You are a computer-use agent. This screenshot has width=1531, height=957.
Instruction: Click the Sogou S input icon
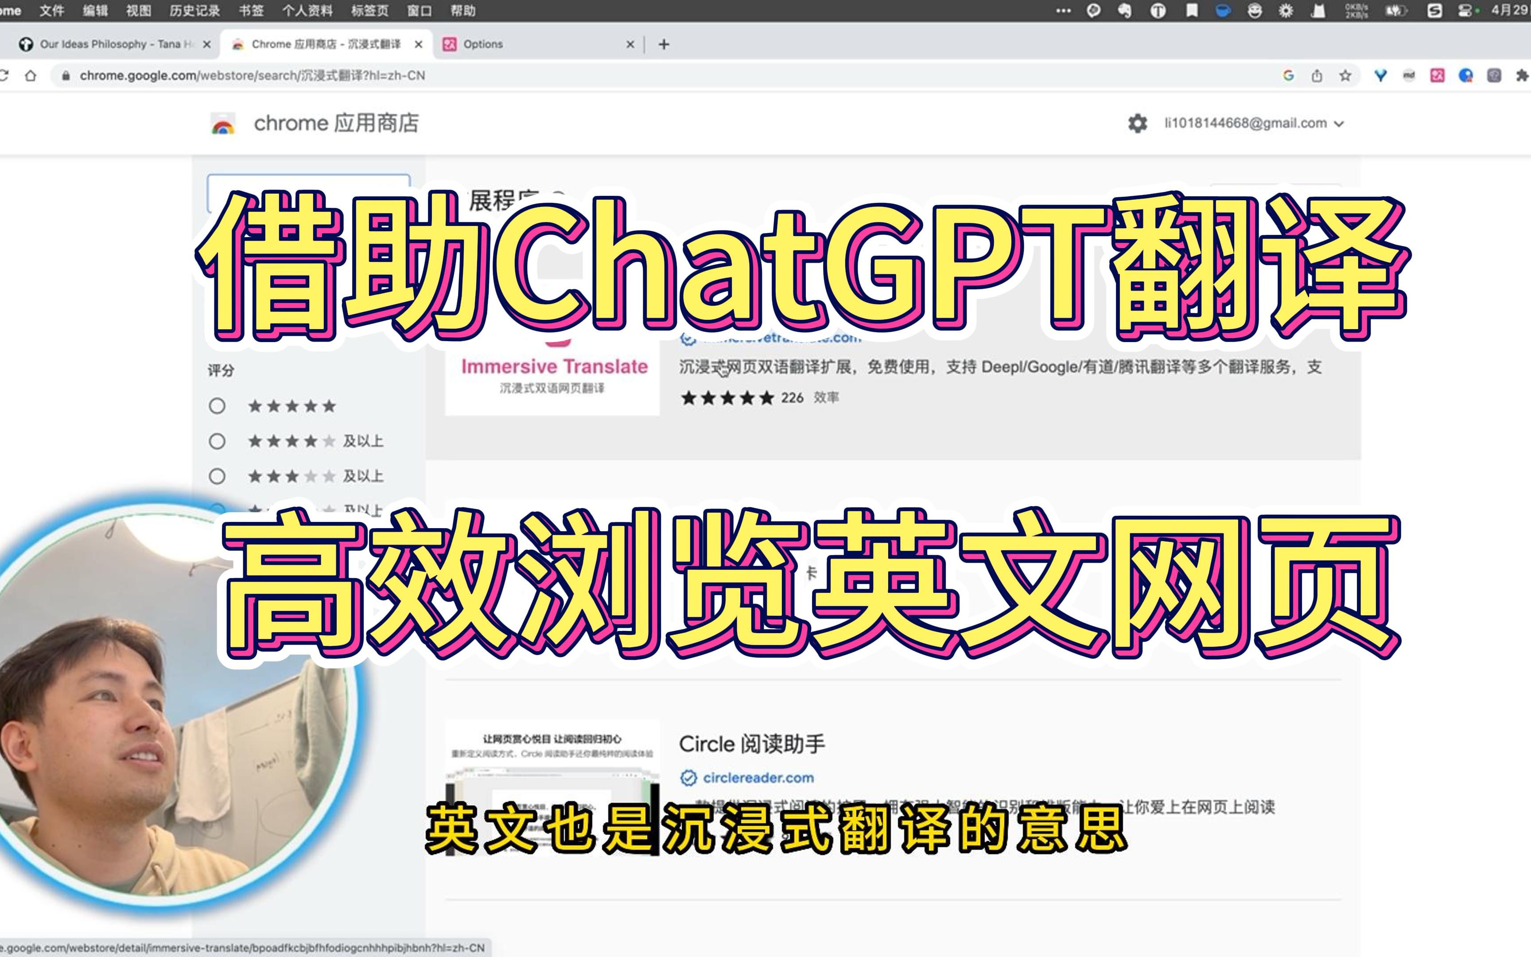pyautogui.click(x=1435, y=11)
